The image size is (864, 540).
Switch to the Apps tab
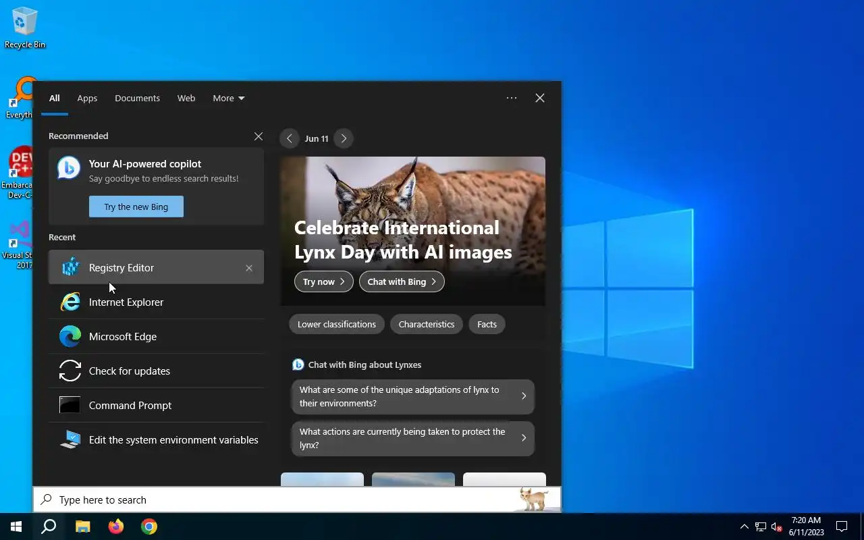coord(87,98)
